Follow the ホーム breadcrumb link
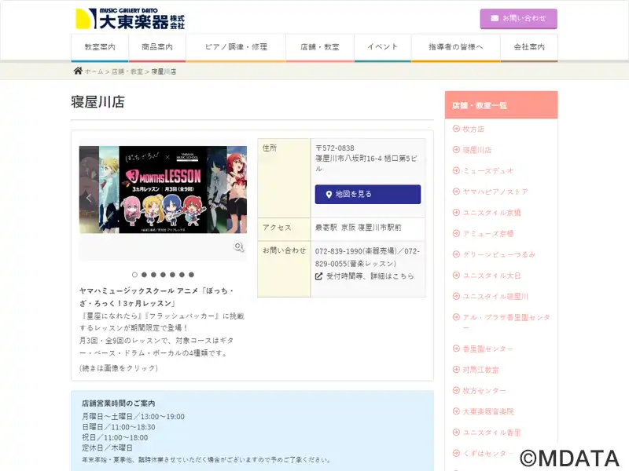This screenshot has height=471, width=629. coord(94,71)
